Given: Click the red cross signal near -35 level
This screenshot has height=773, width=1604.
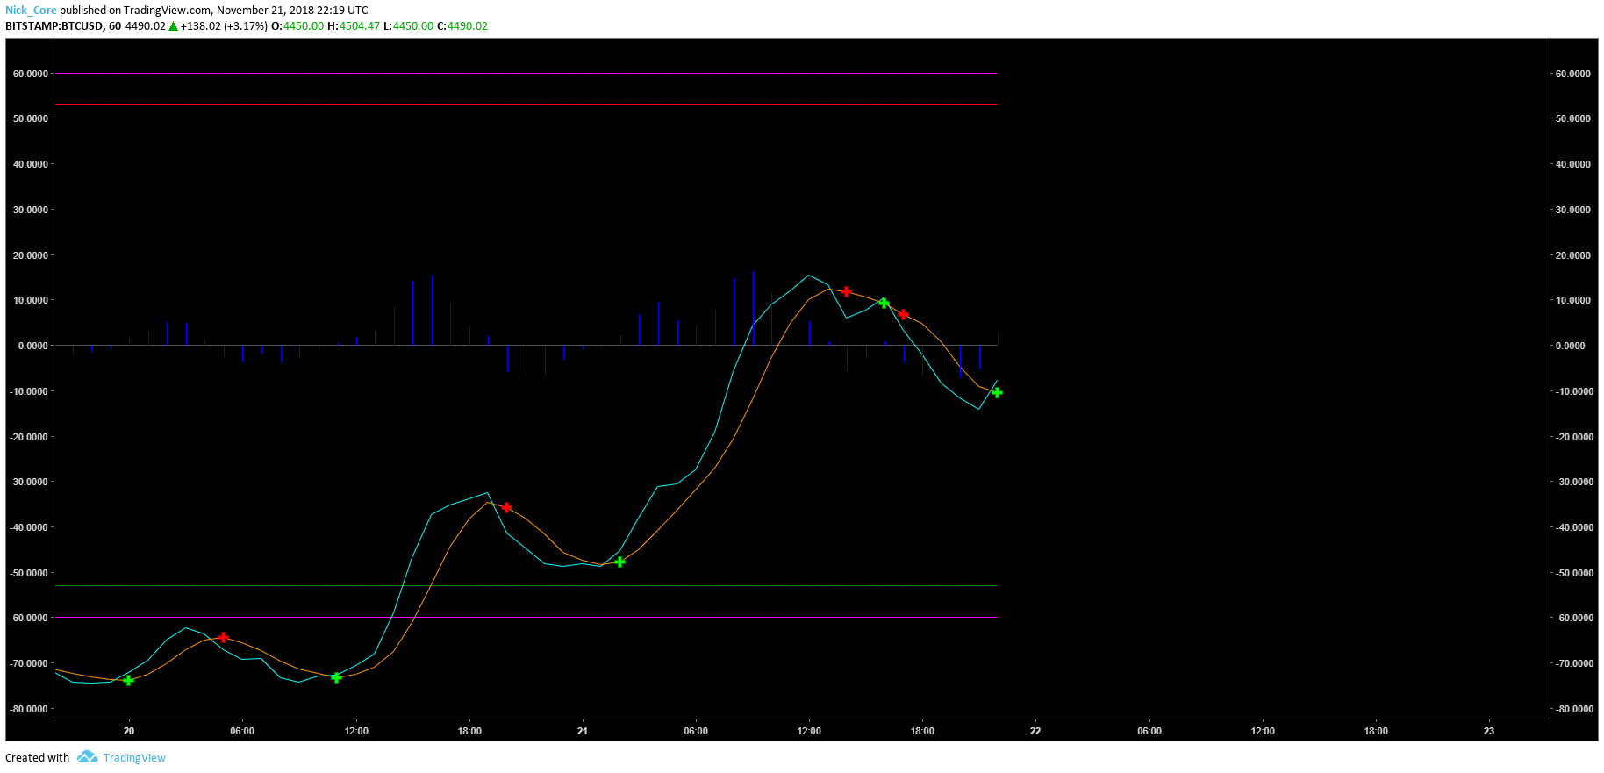Looking at the screenshot, I should click(506, 507).
